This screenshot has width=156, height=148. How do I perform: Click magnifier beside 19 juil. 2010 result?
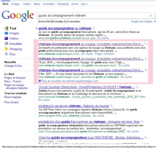click(x=146, y=59)
